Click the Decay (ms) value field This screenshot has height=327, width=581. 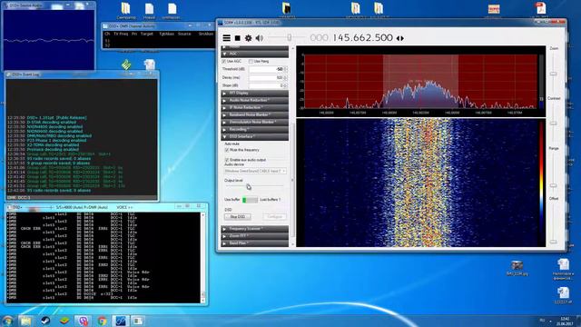point(268,77)
